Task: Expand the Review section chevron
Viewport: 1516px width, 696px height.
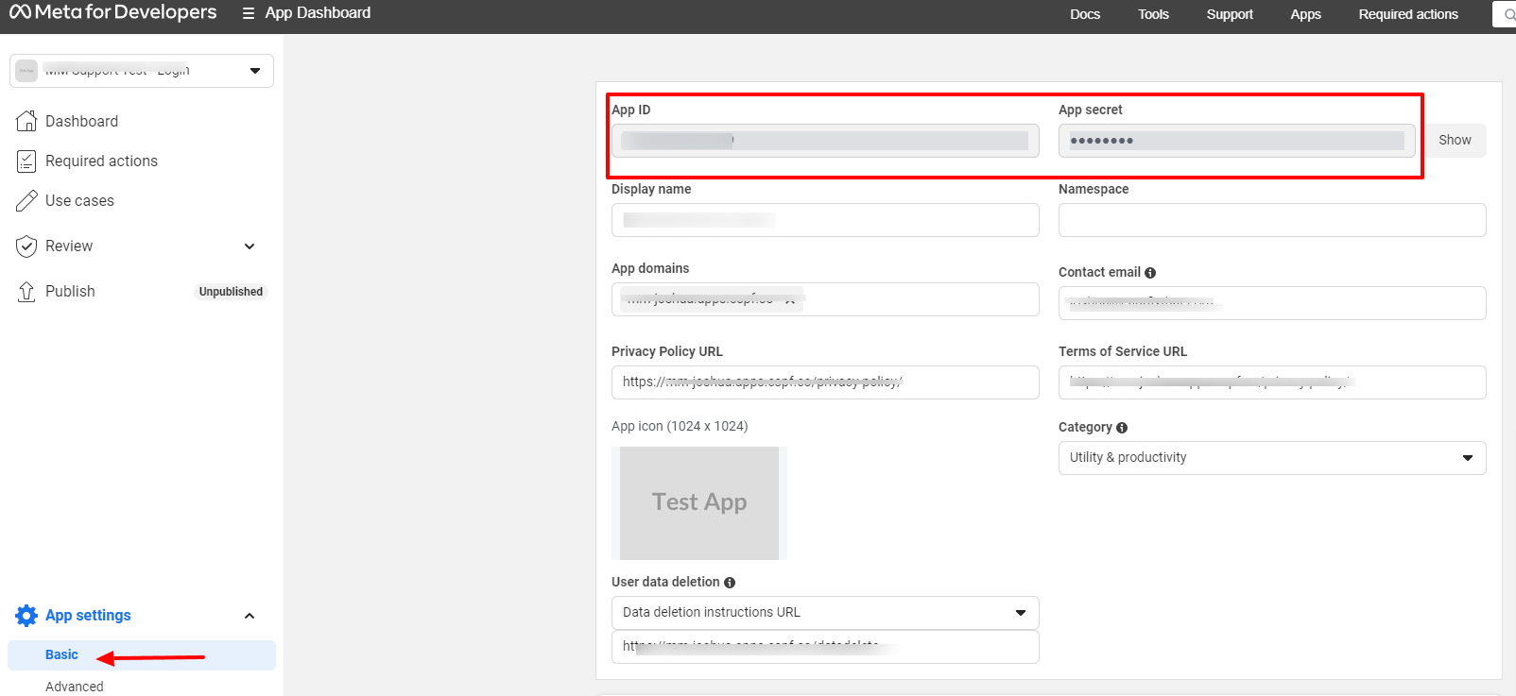Action: click(250, 246)
